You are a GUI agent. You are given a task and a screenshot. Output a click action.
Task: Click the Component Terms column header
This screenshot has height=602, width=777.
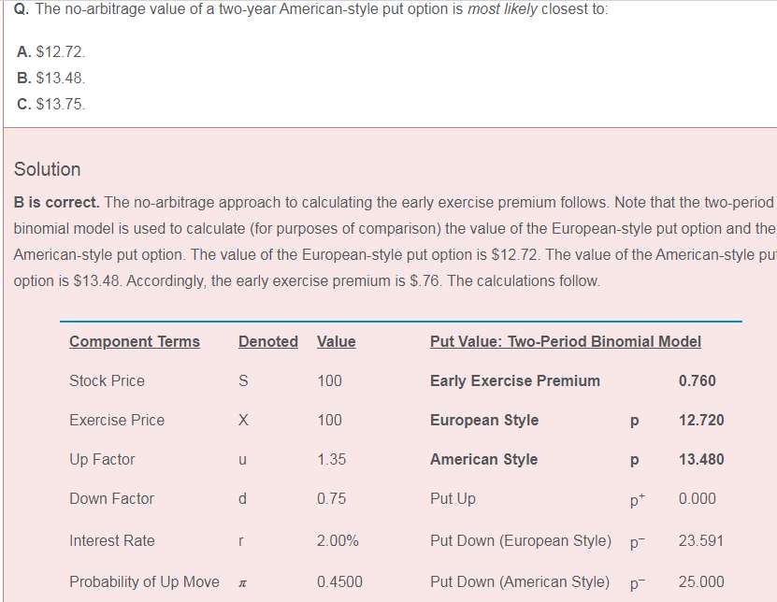[135, 341]
